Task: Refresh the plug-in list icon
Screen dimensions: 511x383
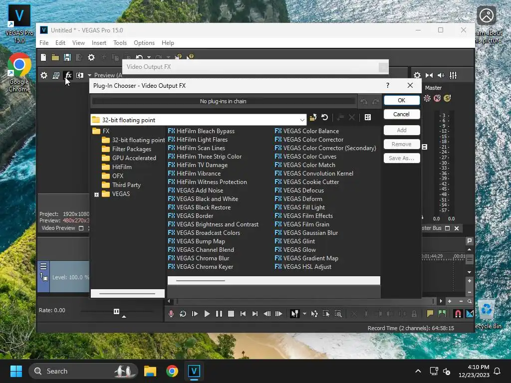Action: pos(324,117)
